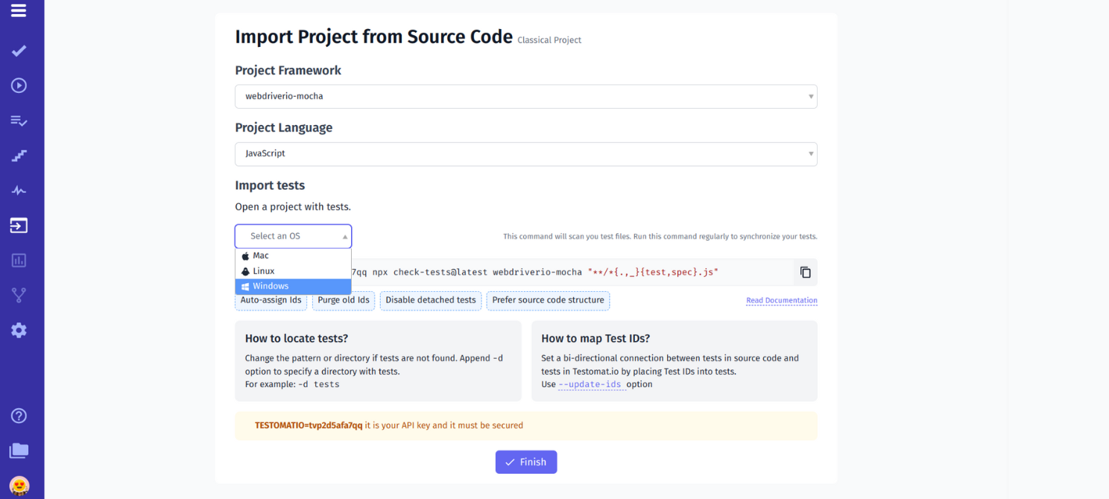
Task: Toggle Prefer source code structure option
Action: click(x=548, y=300)
